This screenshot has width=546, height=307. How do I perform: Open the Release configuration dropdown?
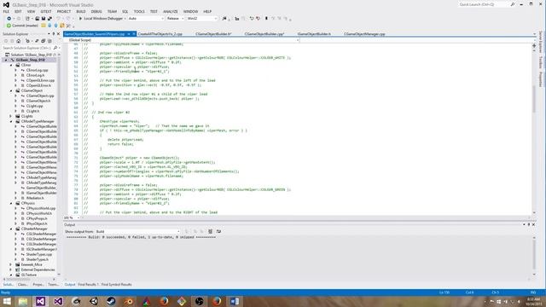[175, 19]
